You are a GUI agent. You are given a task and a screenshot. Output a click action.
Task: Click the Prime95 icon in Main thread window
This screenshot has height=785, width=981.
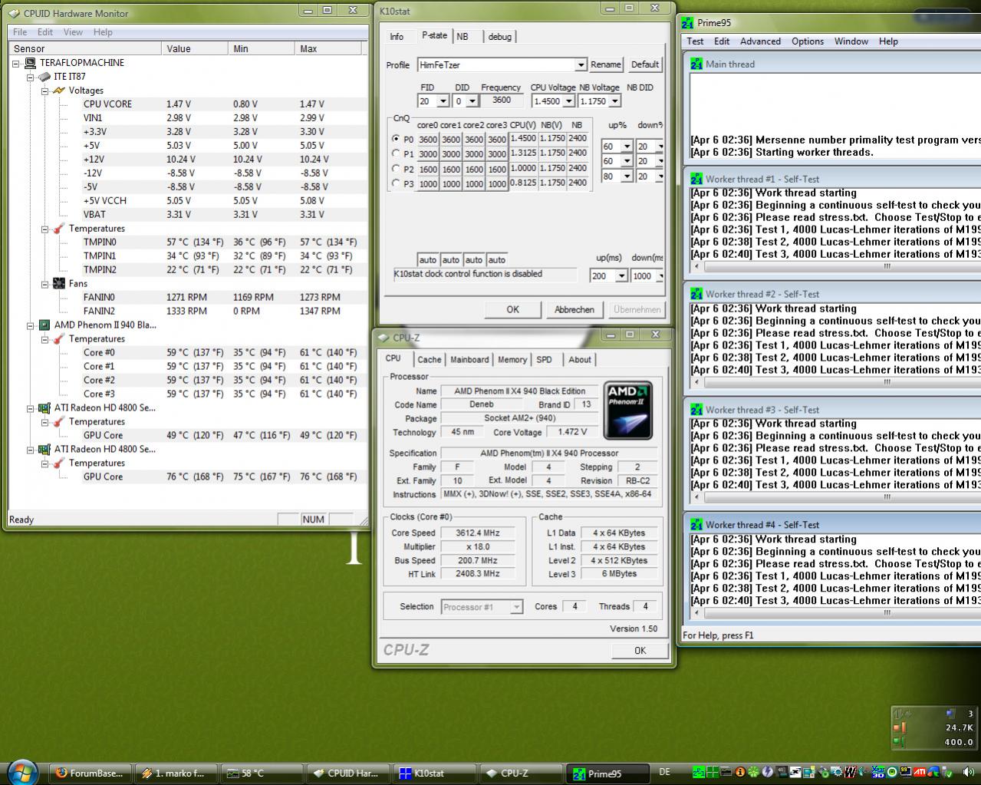click(x=696, y=64)
